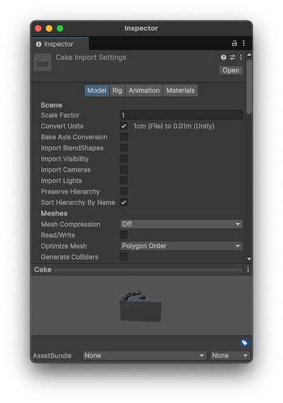The image size is (283, 403).
Task: Open the help reference question mark icon
Action: point(224,57)
